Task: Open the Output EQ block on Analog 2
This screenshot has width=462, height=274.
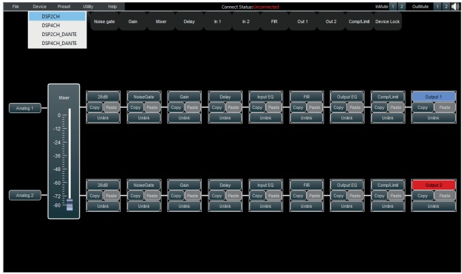Action: pyautogui.click(x=347, y=185)
